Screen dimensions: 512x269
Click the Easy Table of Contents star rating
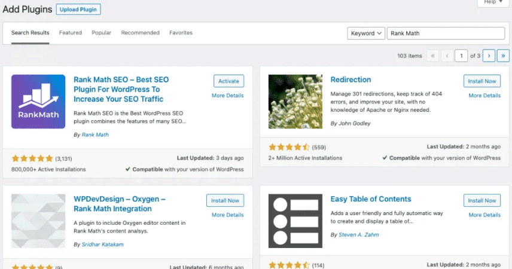tap(289, 265)
